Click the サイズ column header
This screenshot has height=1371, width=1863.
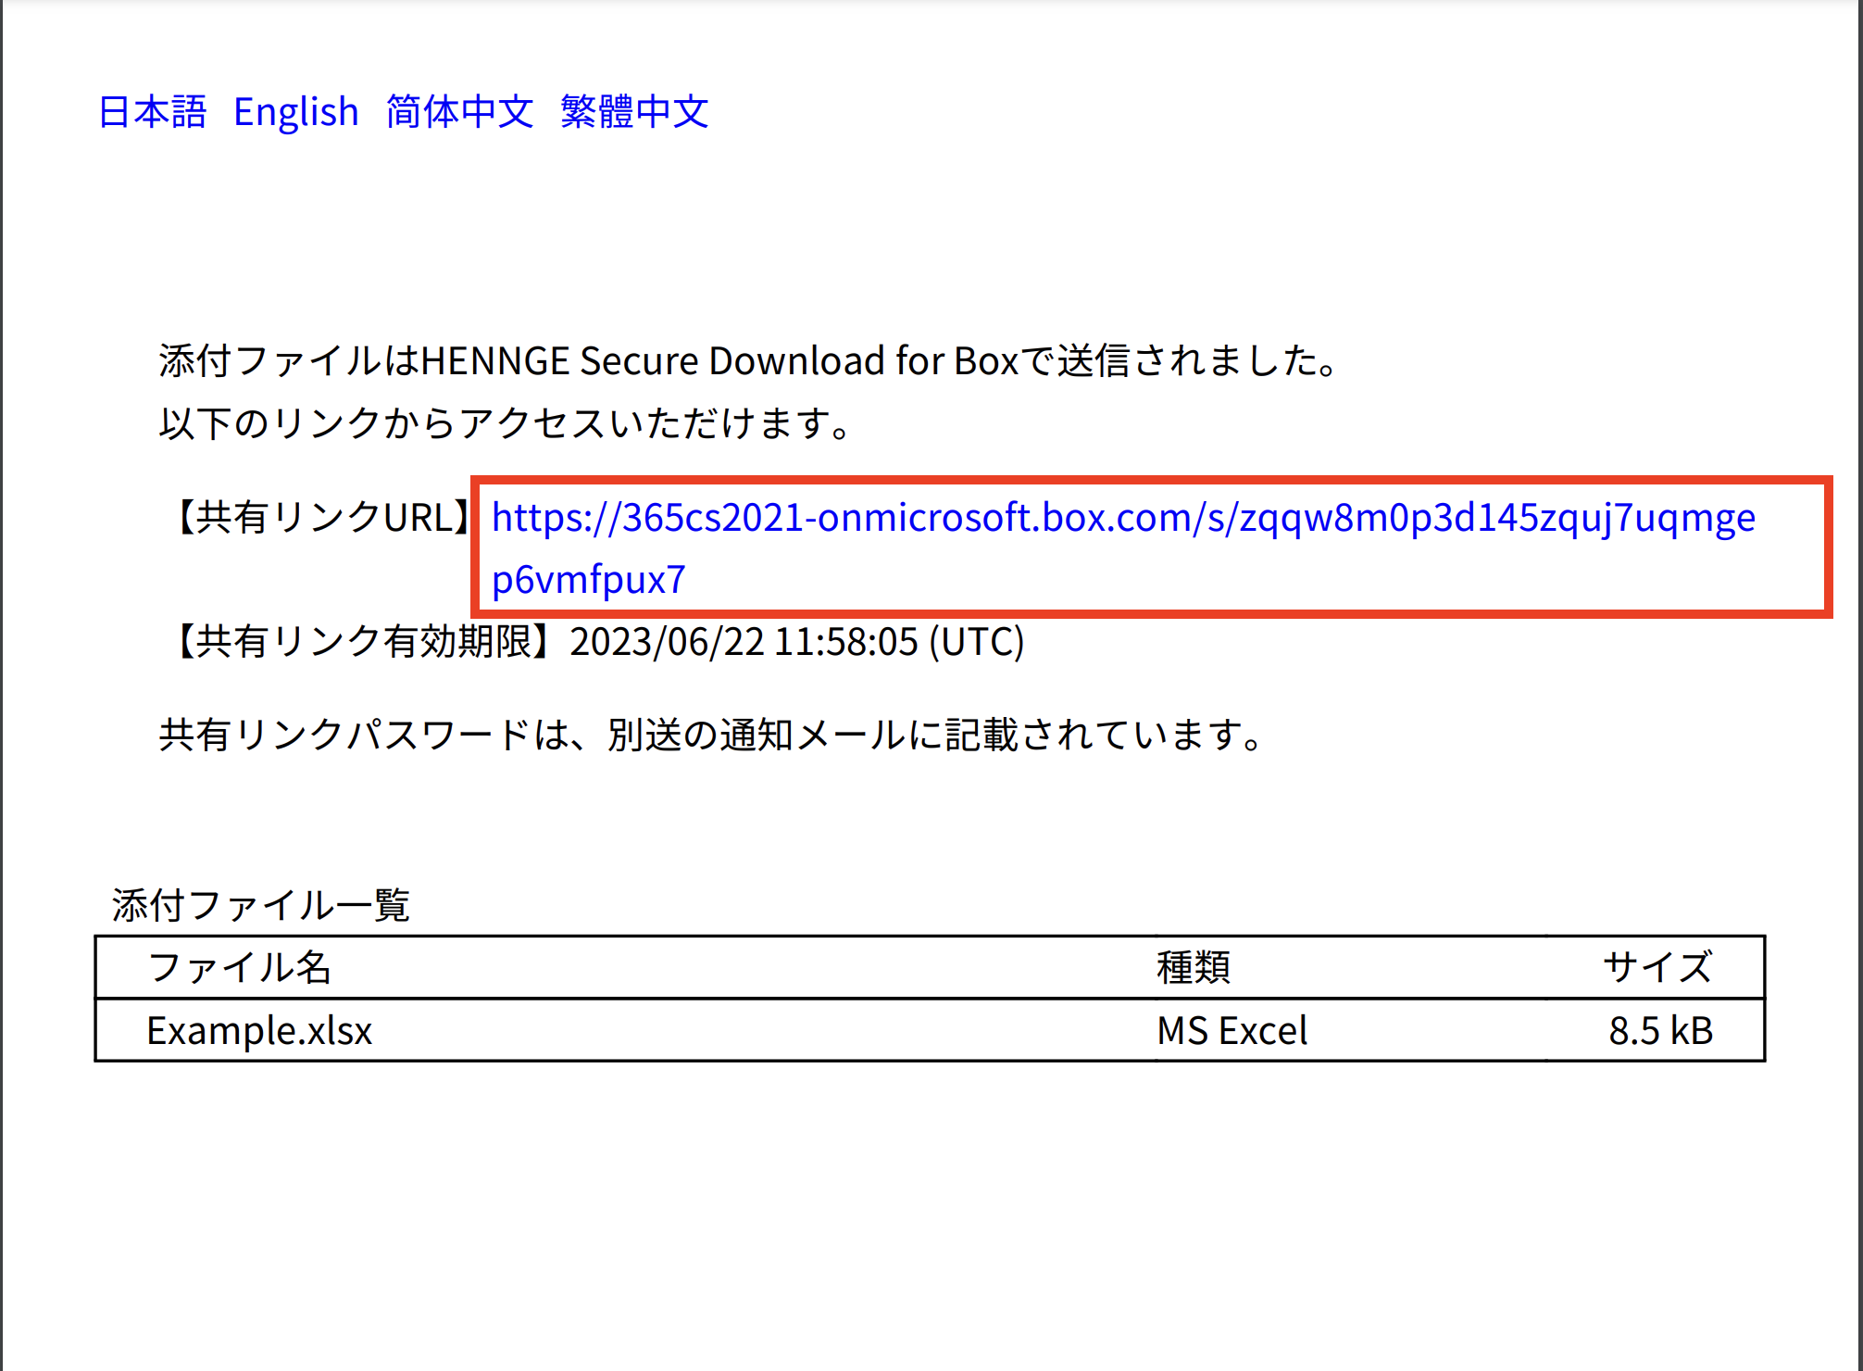point(1657,967)
